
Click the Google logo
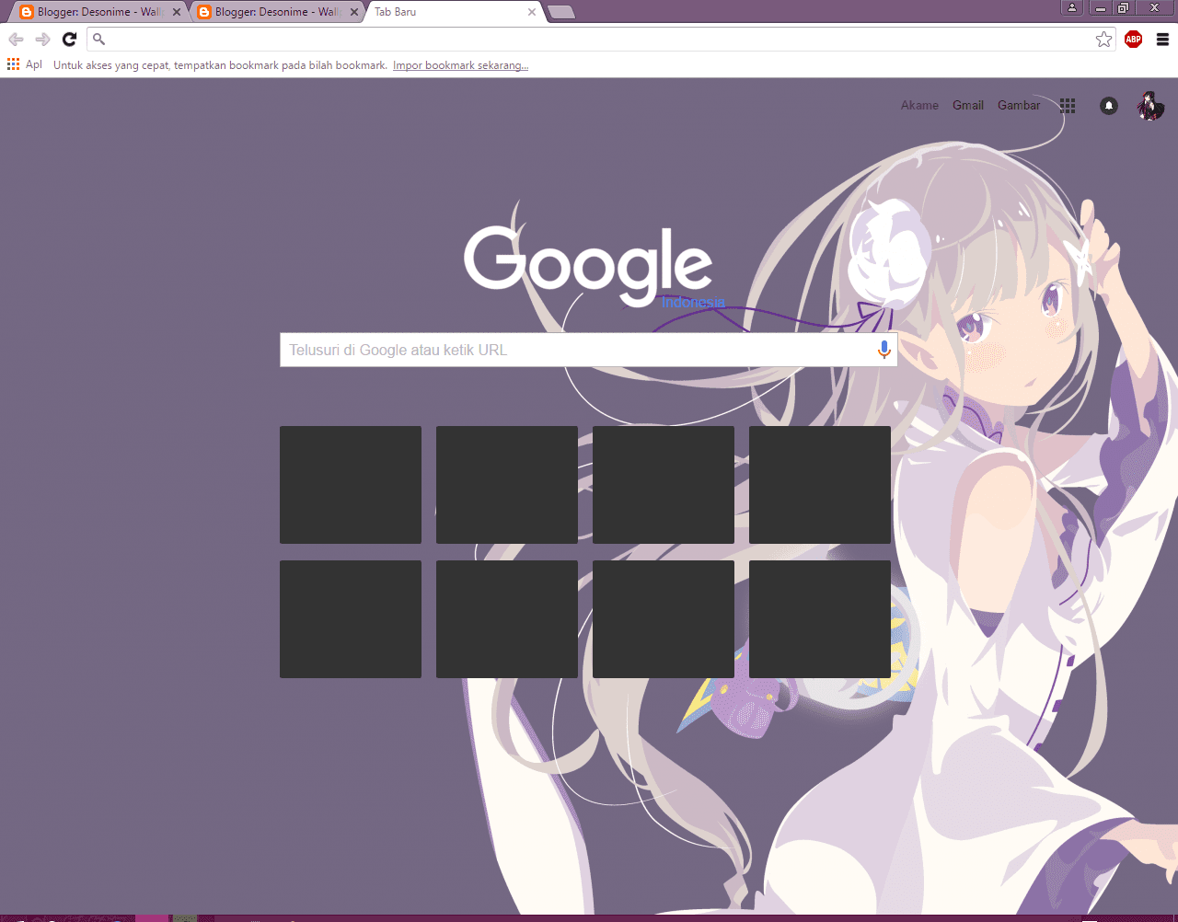[589, 265]
